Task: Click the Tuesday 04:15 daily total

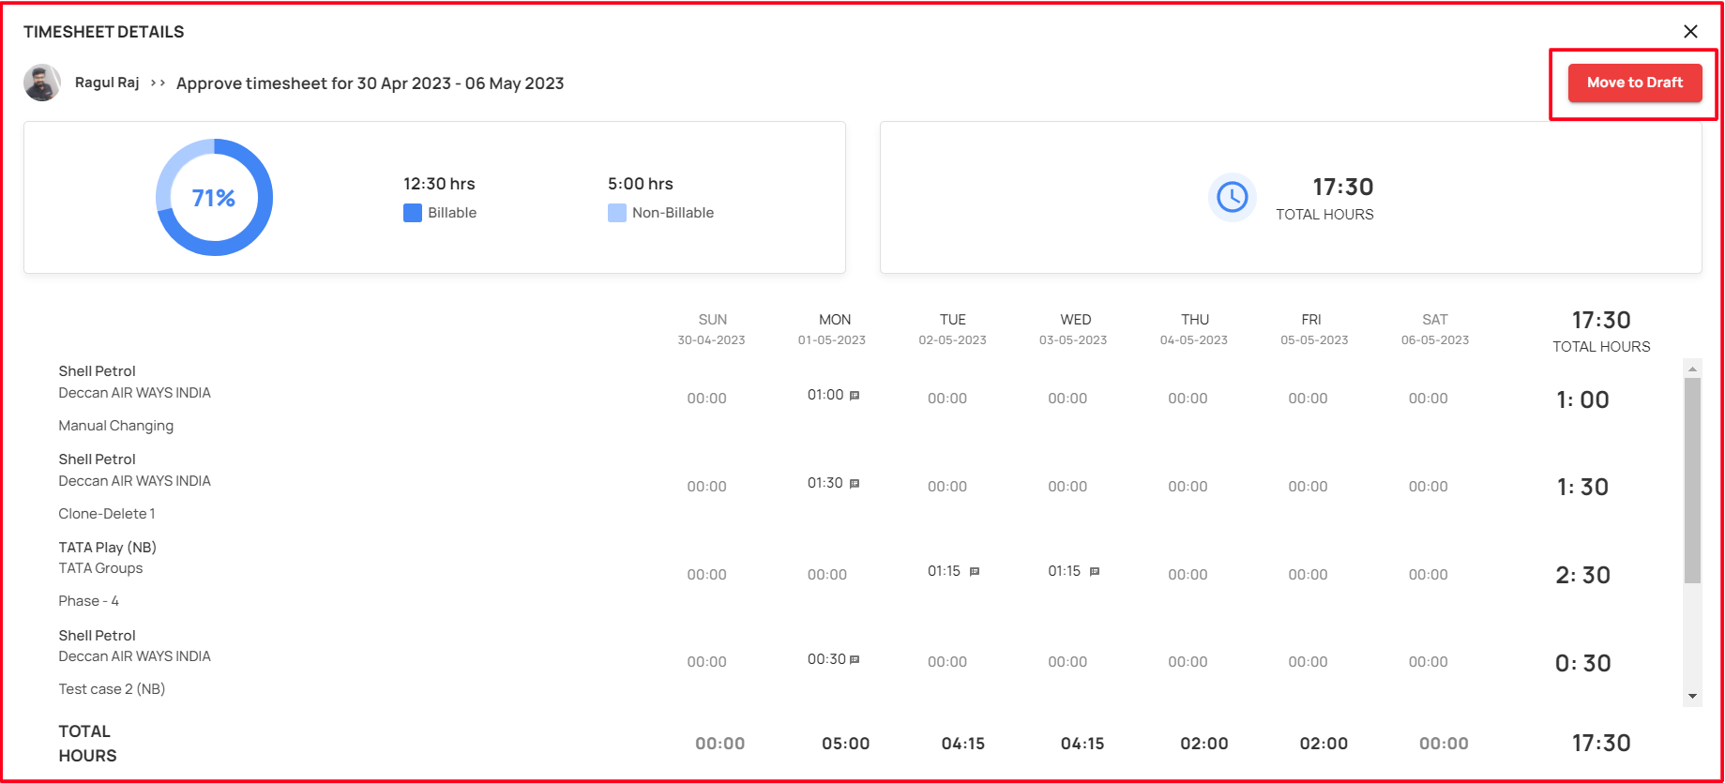Action: (x=963, y=744)
